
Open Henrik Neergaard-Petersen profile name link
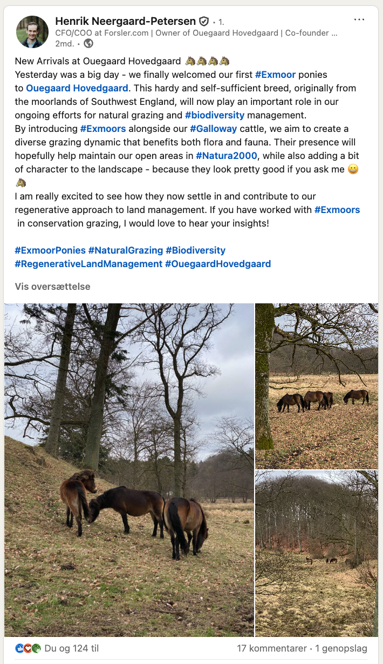[x=126, y=22]
